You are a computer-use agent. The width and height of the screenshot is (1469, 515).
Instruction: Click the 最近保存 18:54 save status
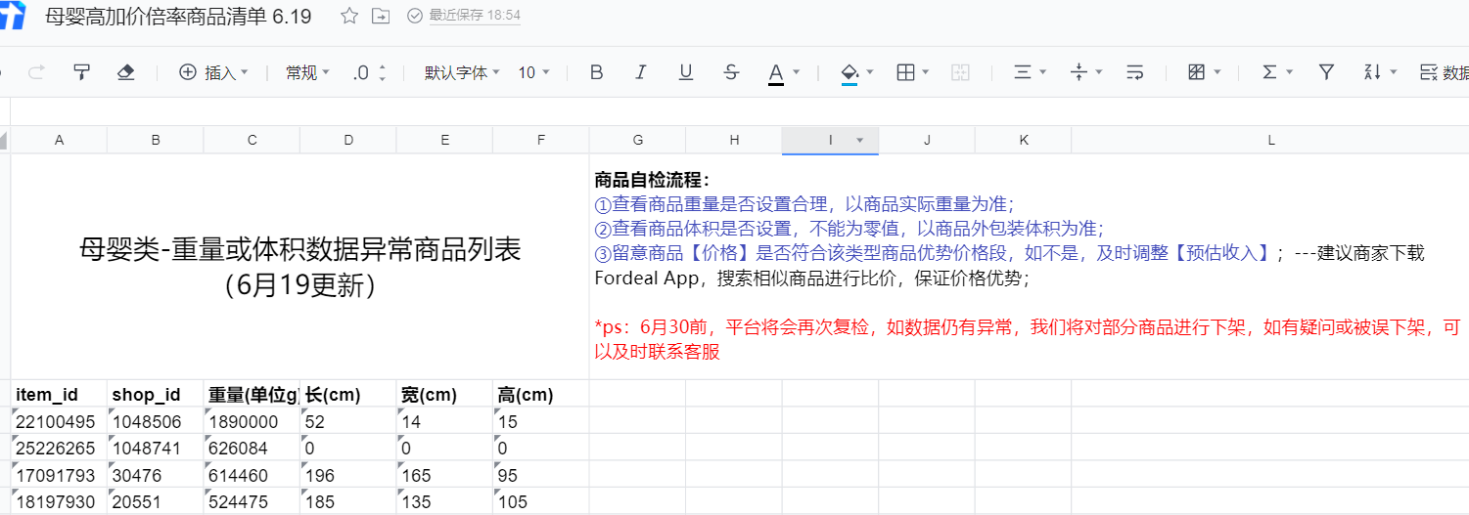tap(464, 16)
